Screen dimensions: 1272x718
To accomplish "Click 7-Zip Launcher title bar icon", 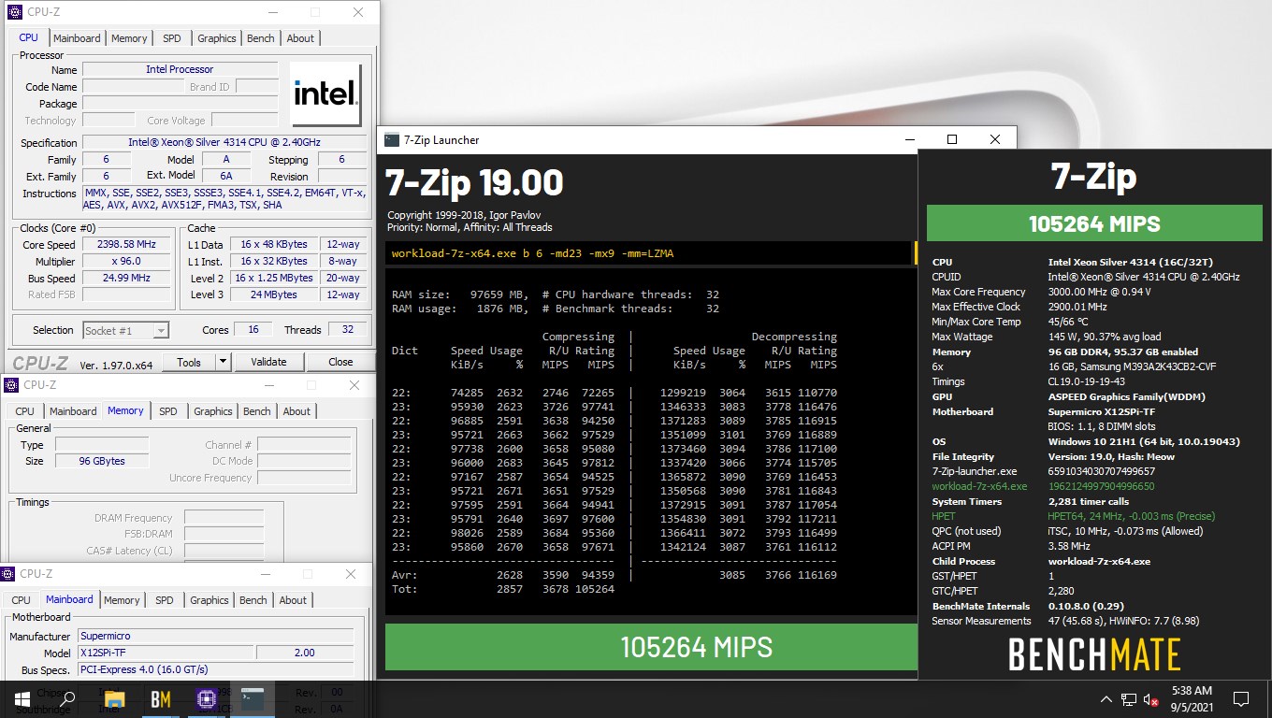I will [392, 140].
